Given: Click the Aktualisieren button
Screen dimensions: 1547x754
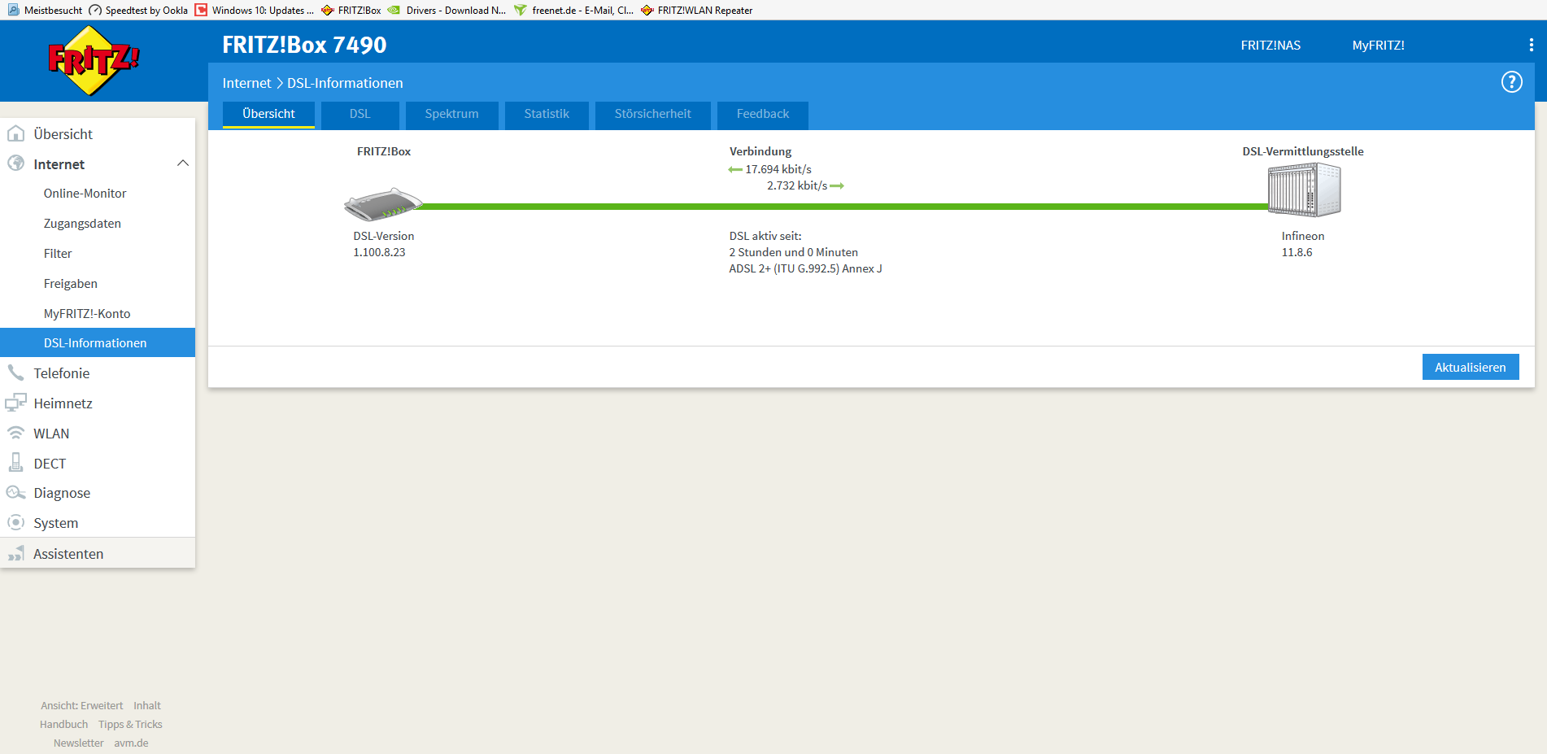Looking at the screenshot, I should (1471, 367).
